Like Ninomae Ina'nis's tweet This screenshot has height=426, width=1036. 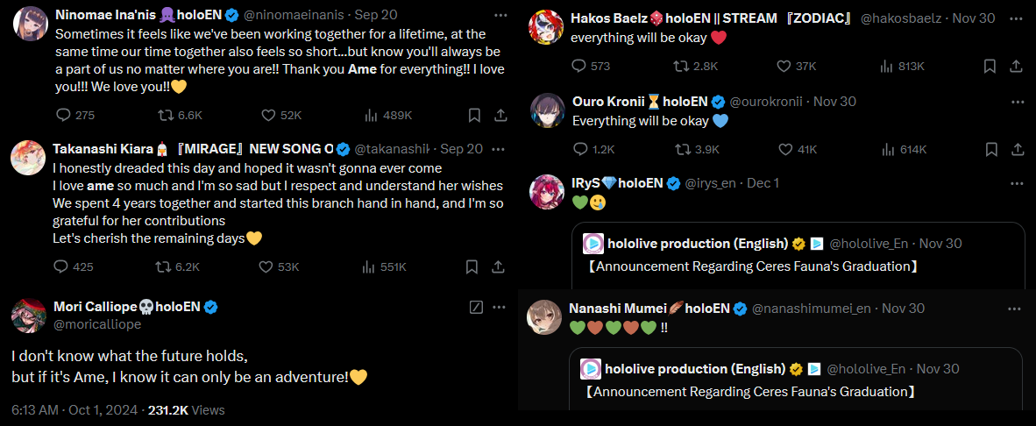[x=269, y=115]
